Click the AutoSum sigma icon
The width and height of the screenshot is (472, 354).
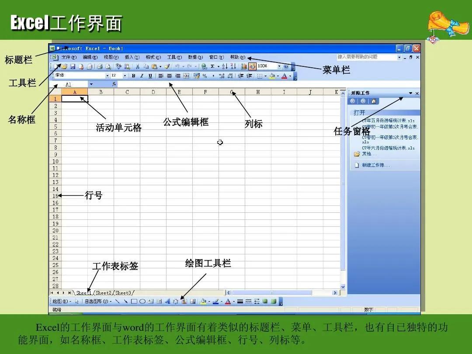click(212, 66)
